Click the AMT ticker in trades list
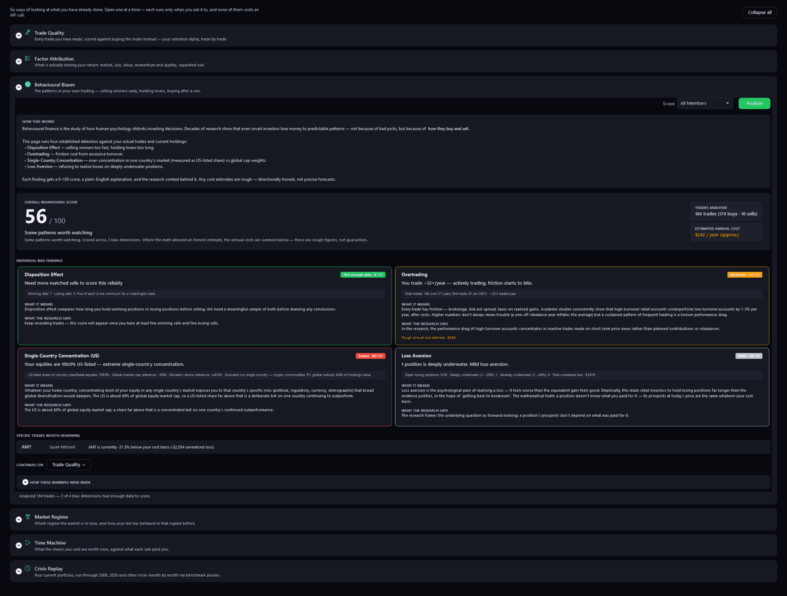Screen dimensions: 787x596 pos(26,447)
